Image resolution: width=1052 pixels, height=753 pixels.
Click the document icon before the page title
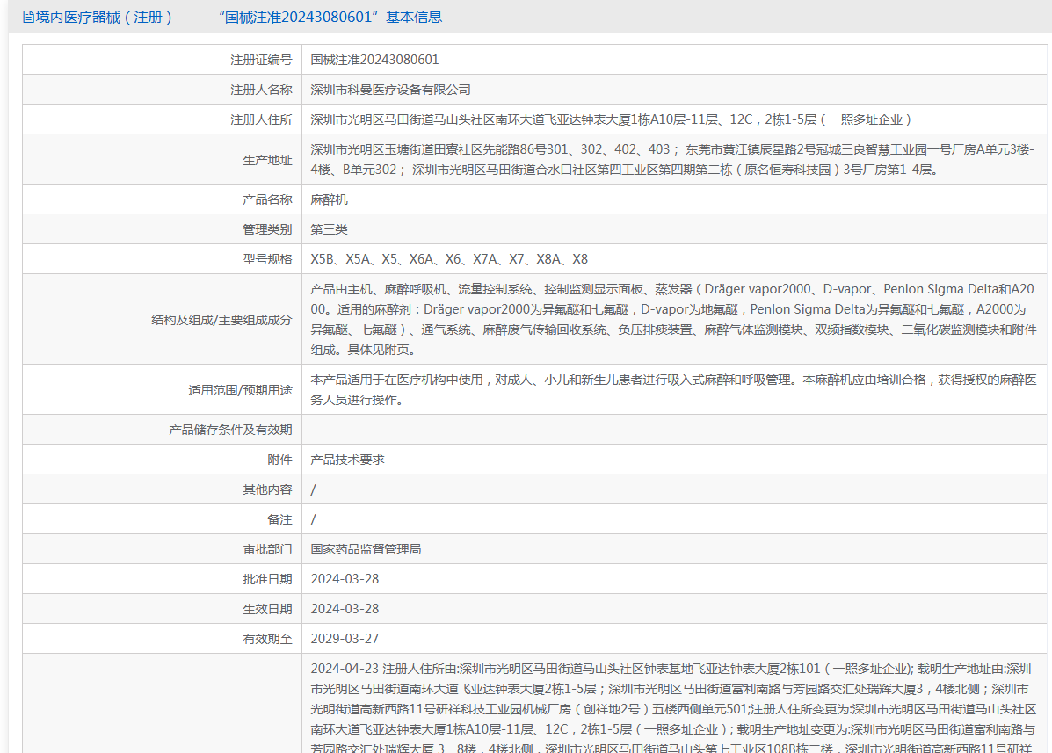pyautogui.click(x=28, y=17)
